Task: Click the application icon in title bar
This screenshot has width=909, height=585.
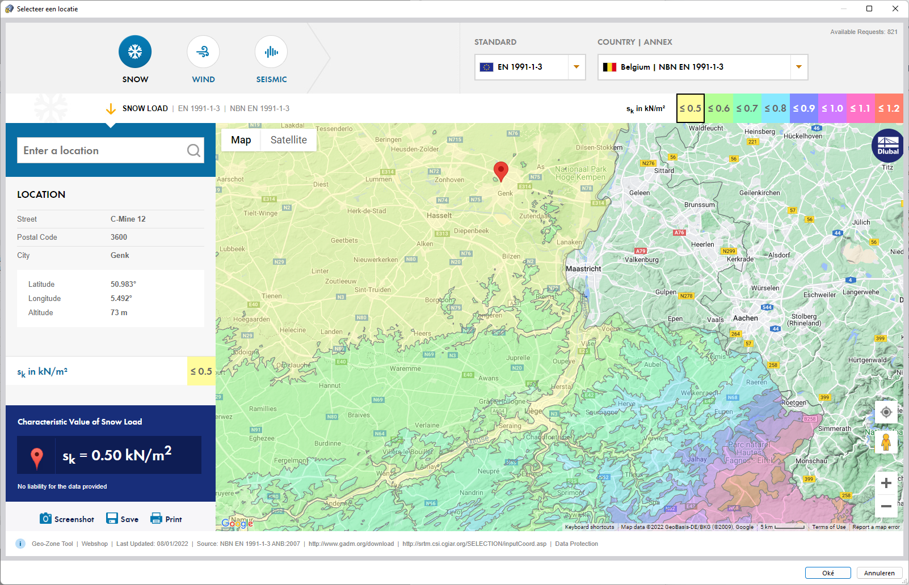Action: tap(9, 9)
